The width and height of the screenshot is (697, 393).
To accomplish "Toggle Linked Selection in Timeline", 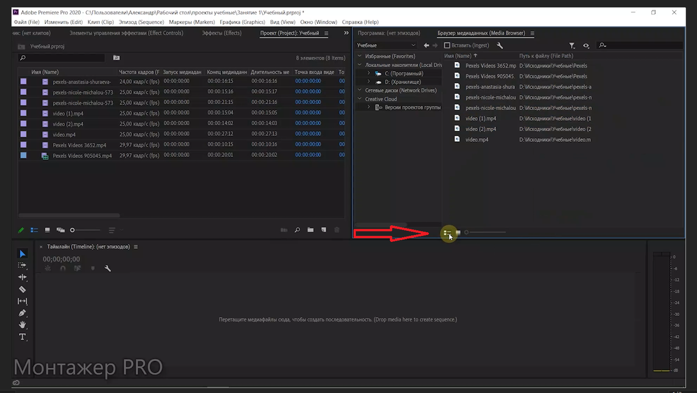I will pyautogui.click(x=78, y=269).
